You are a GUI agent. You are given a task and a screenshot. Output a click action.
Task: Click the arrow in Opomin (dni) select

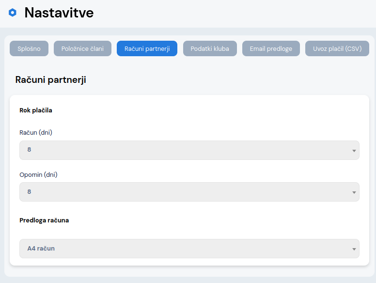point(354,192)
